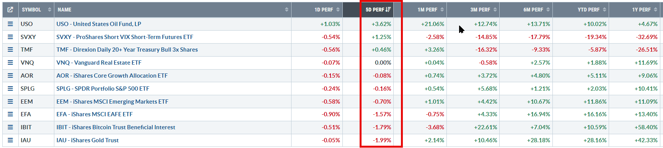The height and width of the screenshot is (148, 663).
Task: Open the row menu icon for USO
Action: [x=10, y=24]
